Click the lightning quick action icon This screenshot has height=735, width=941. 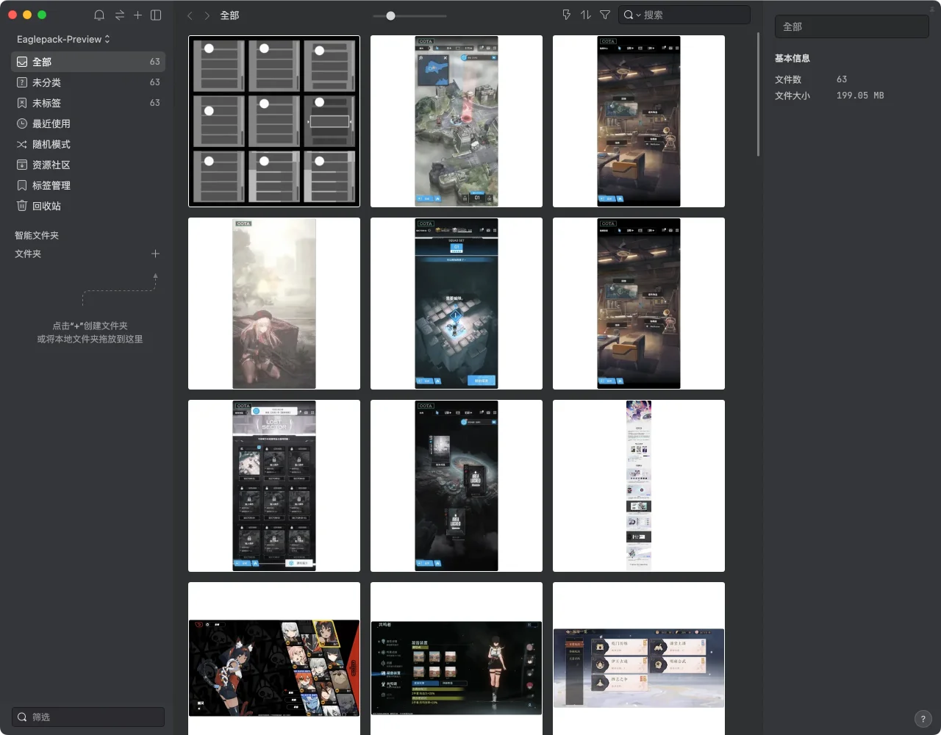566,15
